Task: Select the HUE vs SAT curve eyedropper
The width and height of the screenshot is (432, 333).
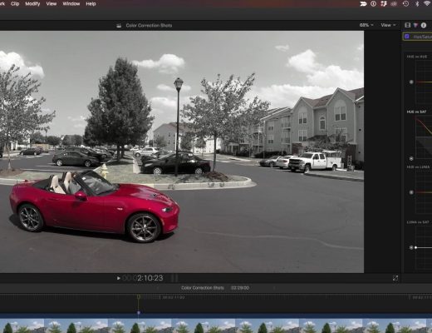Action: click(x=411, y=158)
